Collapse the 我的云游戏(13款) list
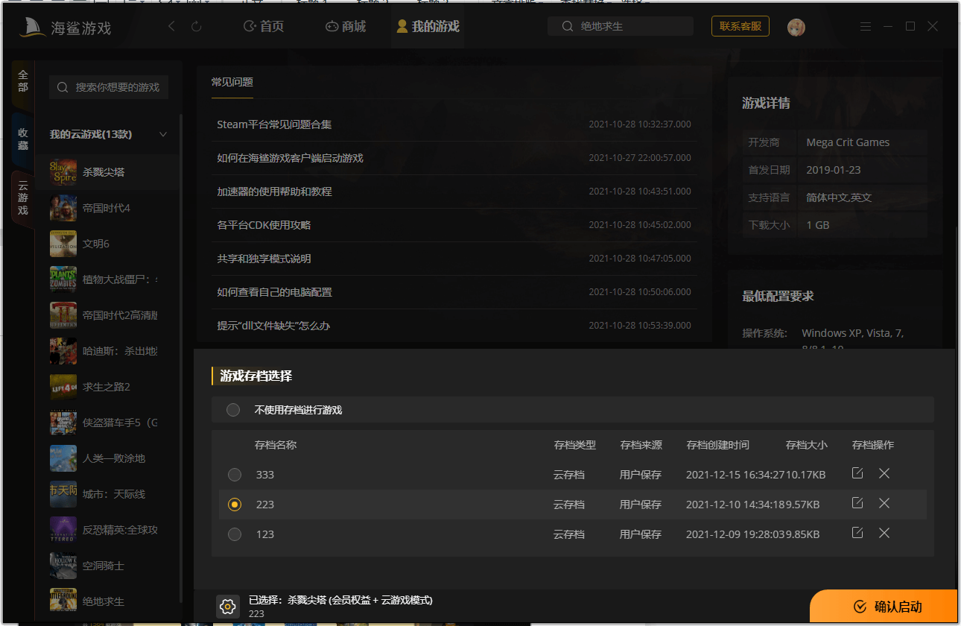This screenshot has width=961, height=626. coord(162,134)
